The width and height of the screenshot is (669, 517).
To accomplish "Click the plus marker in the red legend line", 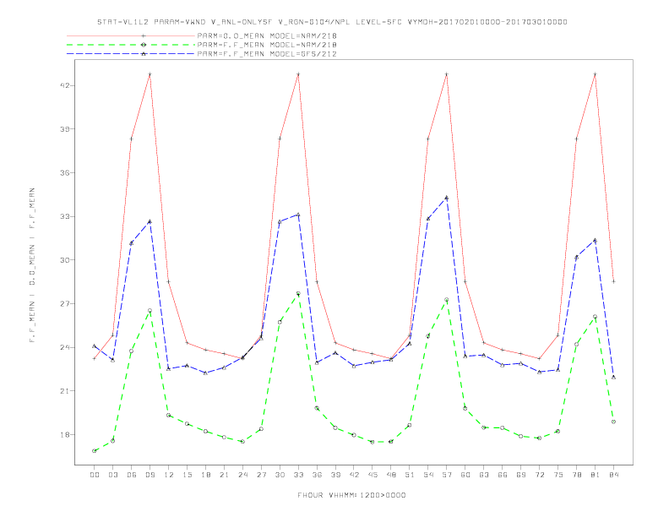I will 144,35.
